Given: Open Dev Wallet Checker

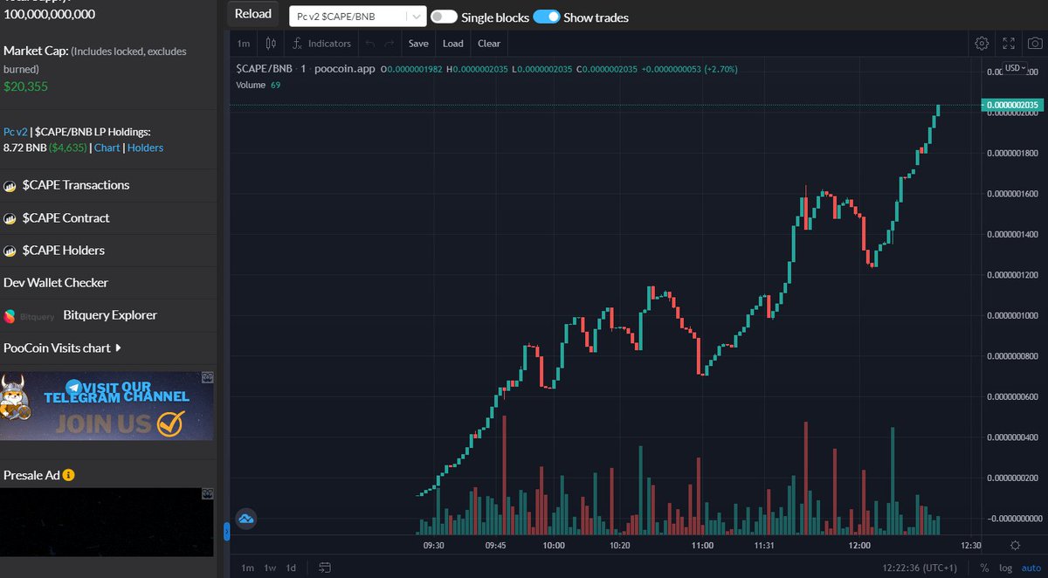Looking at the screenshot, I should [x=56, y=283].
